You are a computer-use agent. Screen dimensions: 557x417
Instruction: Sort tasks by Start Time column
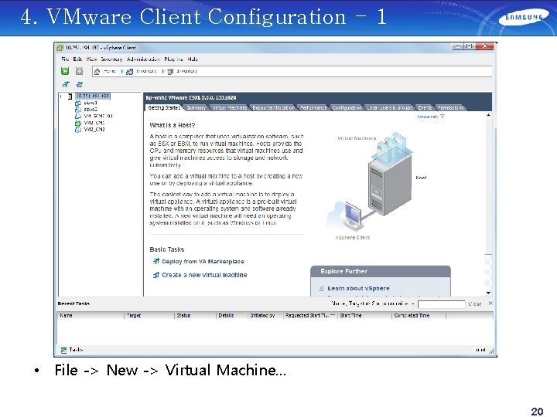364,315
